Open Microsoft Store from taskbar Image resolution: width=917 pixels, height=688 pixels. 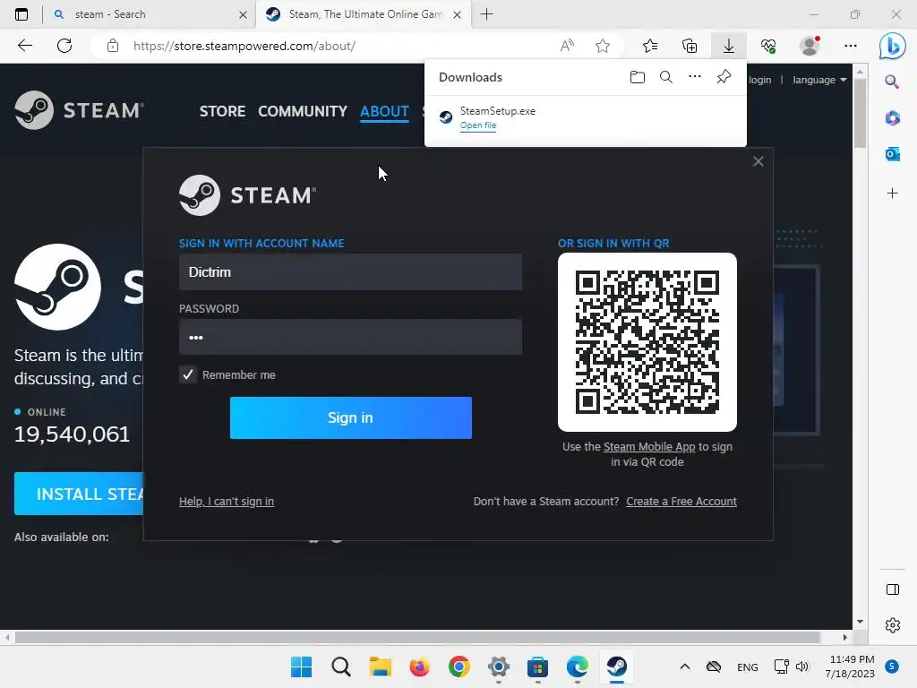click(x=537, y=666)
